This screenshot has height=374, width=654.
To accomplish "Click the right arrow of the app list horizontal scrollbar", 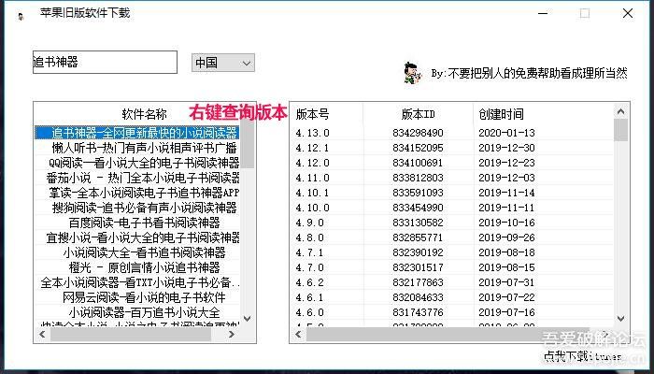I will point(232,335).
